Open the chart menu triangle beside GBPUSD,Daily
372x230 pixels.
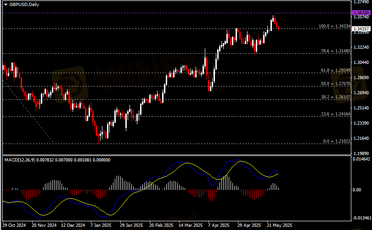pyautogui.click(x=6, y=5)
